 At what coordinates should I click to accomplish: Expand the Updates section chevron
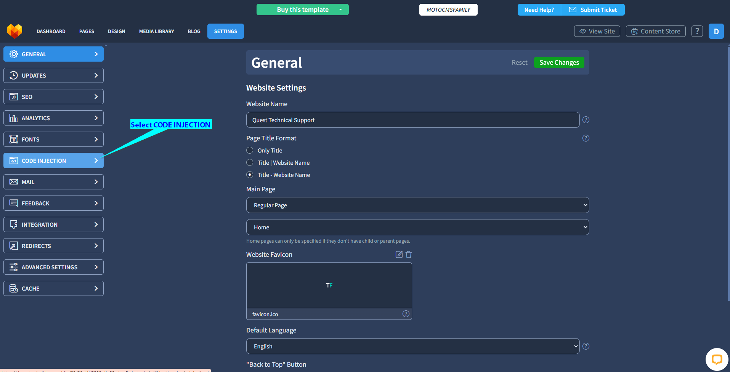pos(96,75)
